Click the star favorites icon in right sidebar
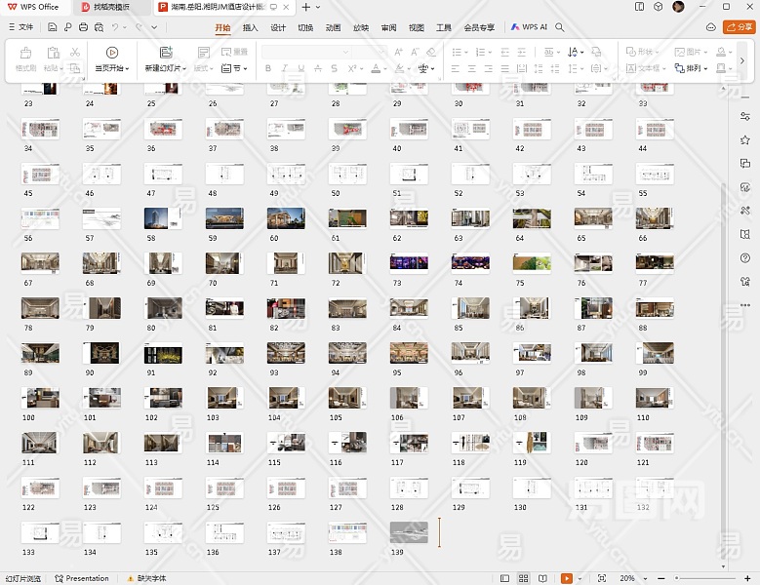 coord(745,139)
